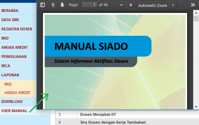Click row number 3 cell
Image resolution: width=199 pixels, height=125 pixels.
coord(66,114)
